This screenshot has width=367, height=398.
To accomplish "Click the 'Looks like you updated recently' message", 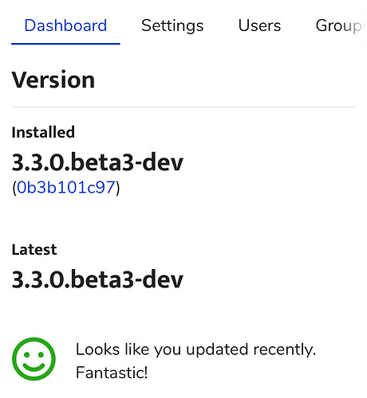I will [195, 361].
